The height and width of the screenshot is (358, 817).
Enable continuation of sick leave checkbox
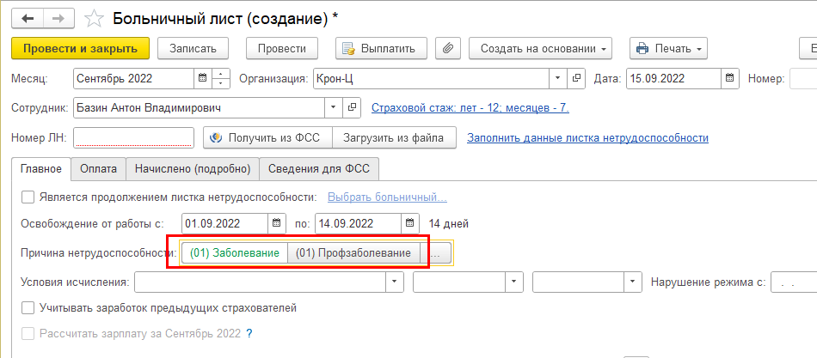pos(28,197)
